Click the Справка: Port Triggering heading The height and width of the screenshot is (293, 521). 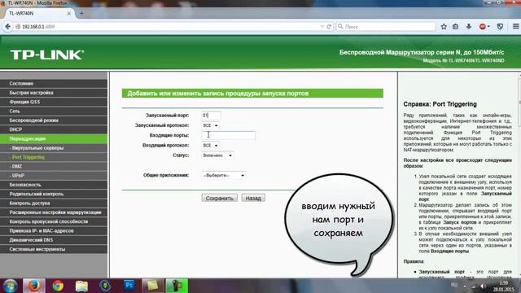440,104
